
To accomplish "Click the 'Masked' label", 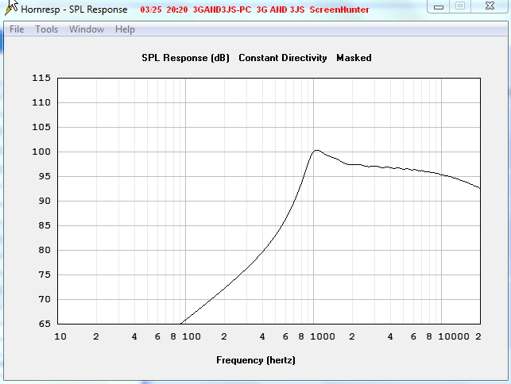I will click(354, 58).
